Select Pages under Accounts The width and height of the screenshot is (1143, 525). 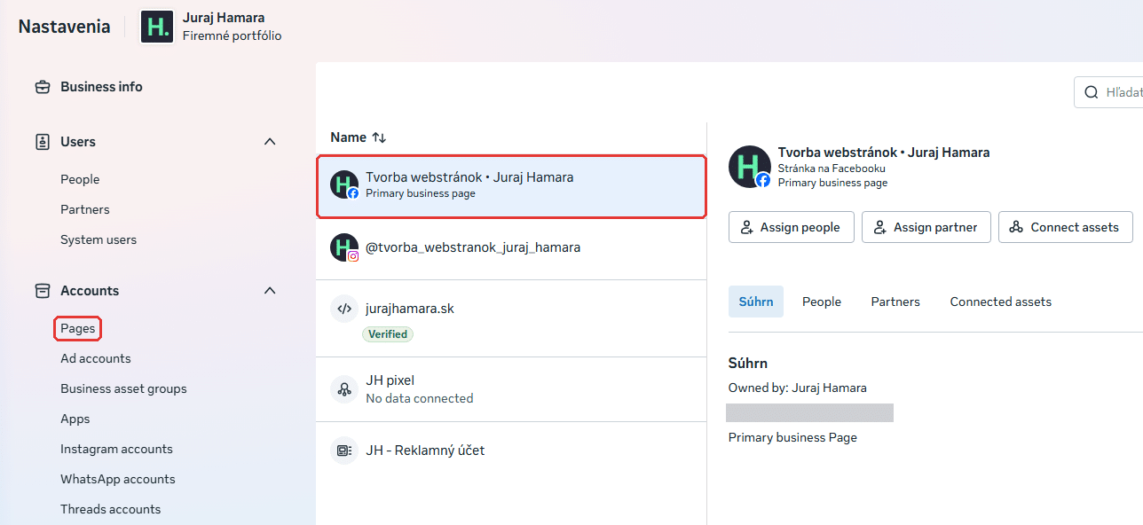pos(78,328)
